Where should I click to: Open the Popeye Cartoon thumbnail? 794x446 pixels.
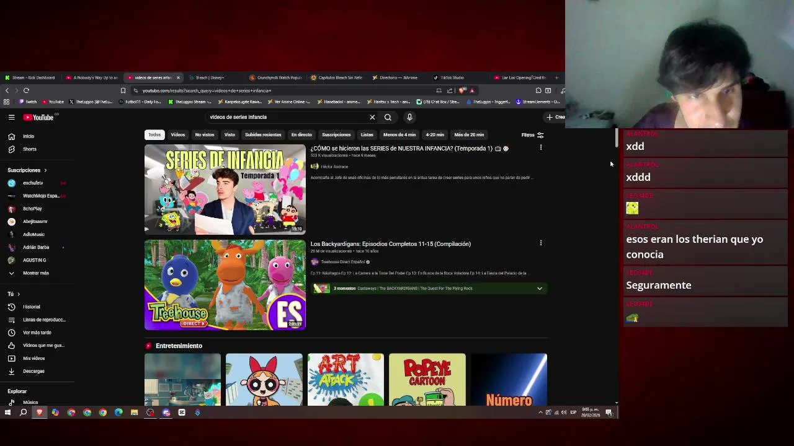coord(427,380)
